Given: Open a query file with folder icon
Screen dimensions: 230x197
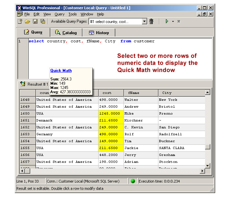Looking at the screenshot, I should point(27,22).
